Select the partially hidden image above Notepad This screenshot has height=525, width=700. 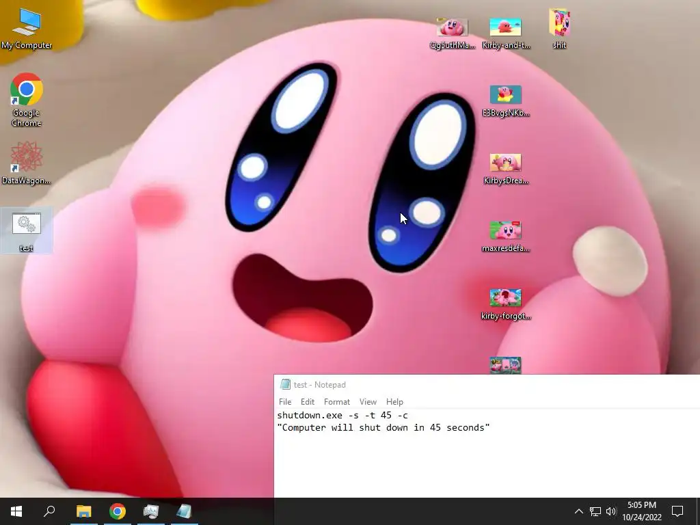pyautogui.click(x=505, y=365)
